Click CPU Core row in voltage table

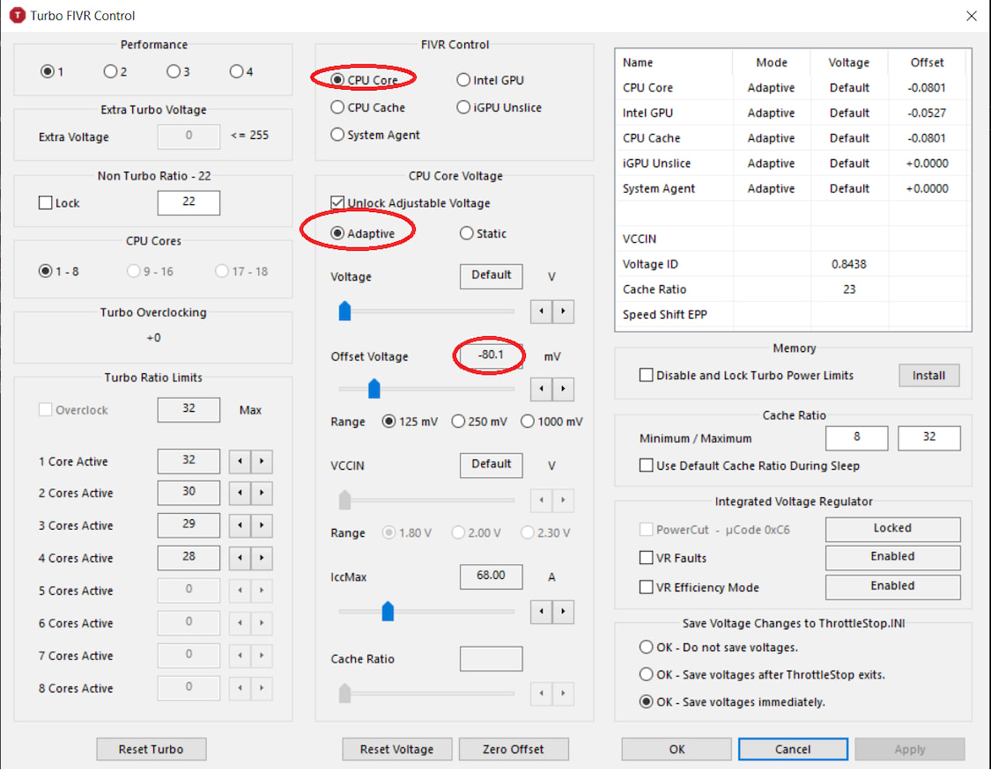tap(793, 88)
